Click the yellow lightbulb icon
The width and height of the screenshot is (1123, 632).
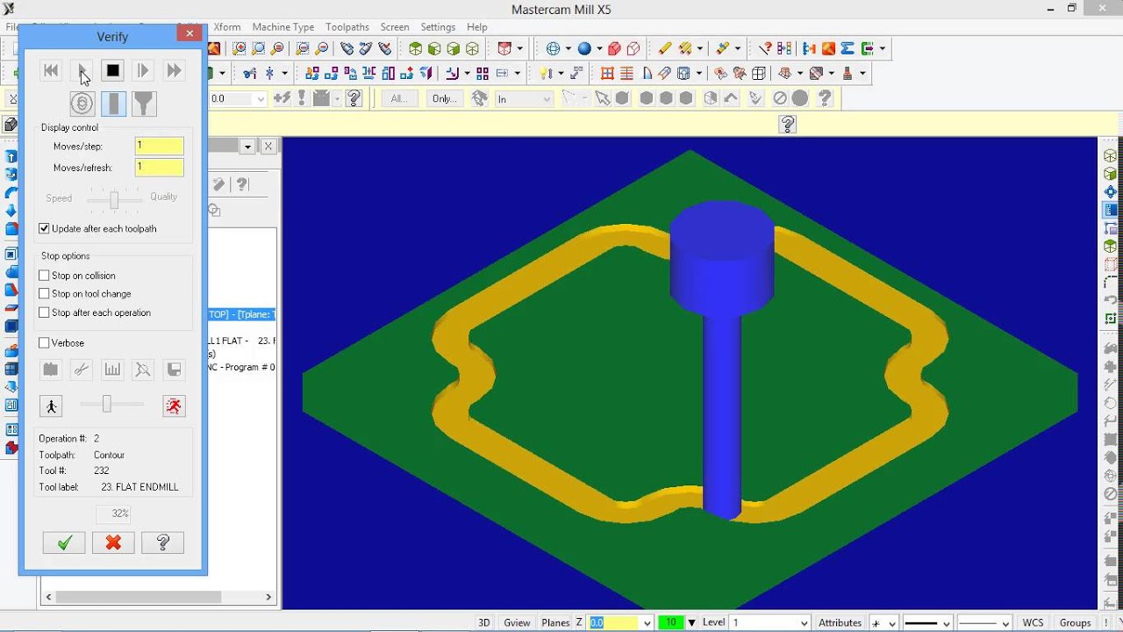tap(546, 74)
